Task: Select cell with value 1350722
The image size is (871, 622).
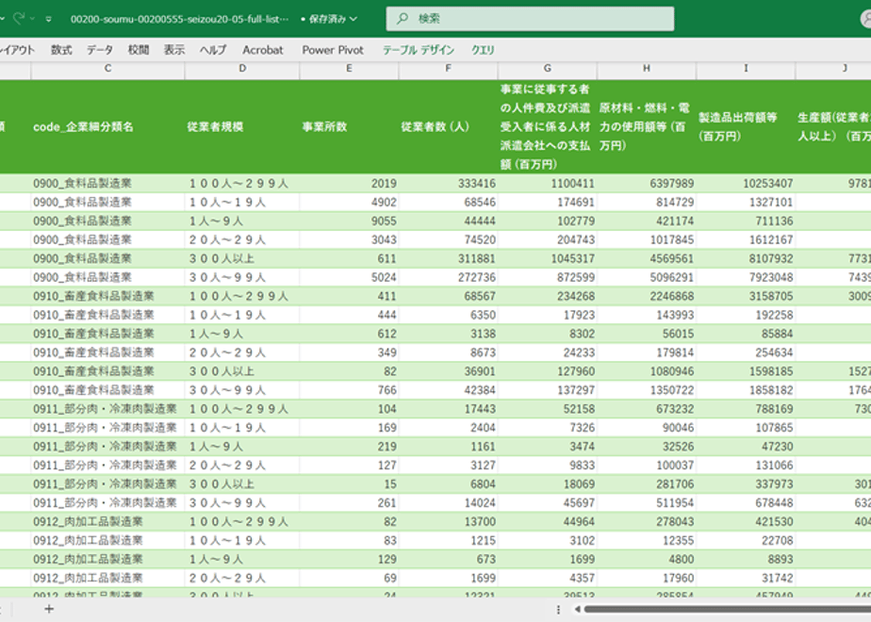Action: coord(647,390)
